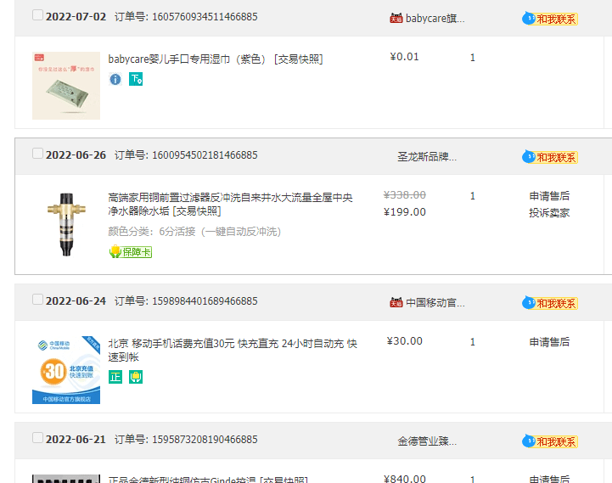This screenshot has width=612, height=483.
Task: Select the 2022-07-02 order checkbox
Action: point(37,15)
